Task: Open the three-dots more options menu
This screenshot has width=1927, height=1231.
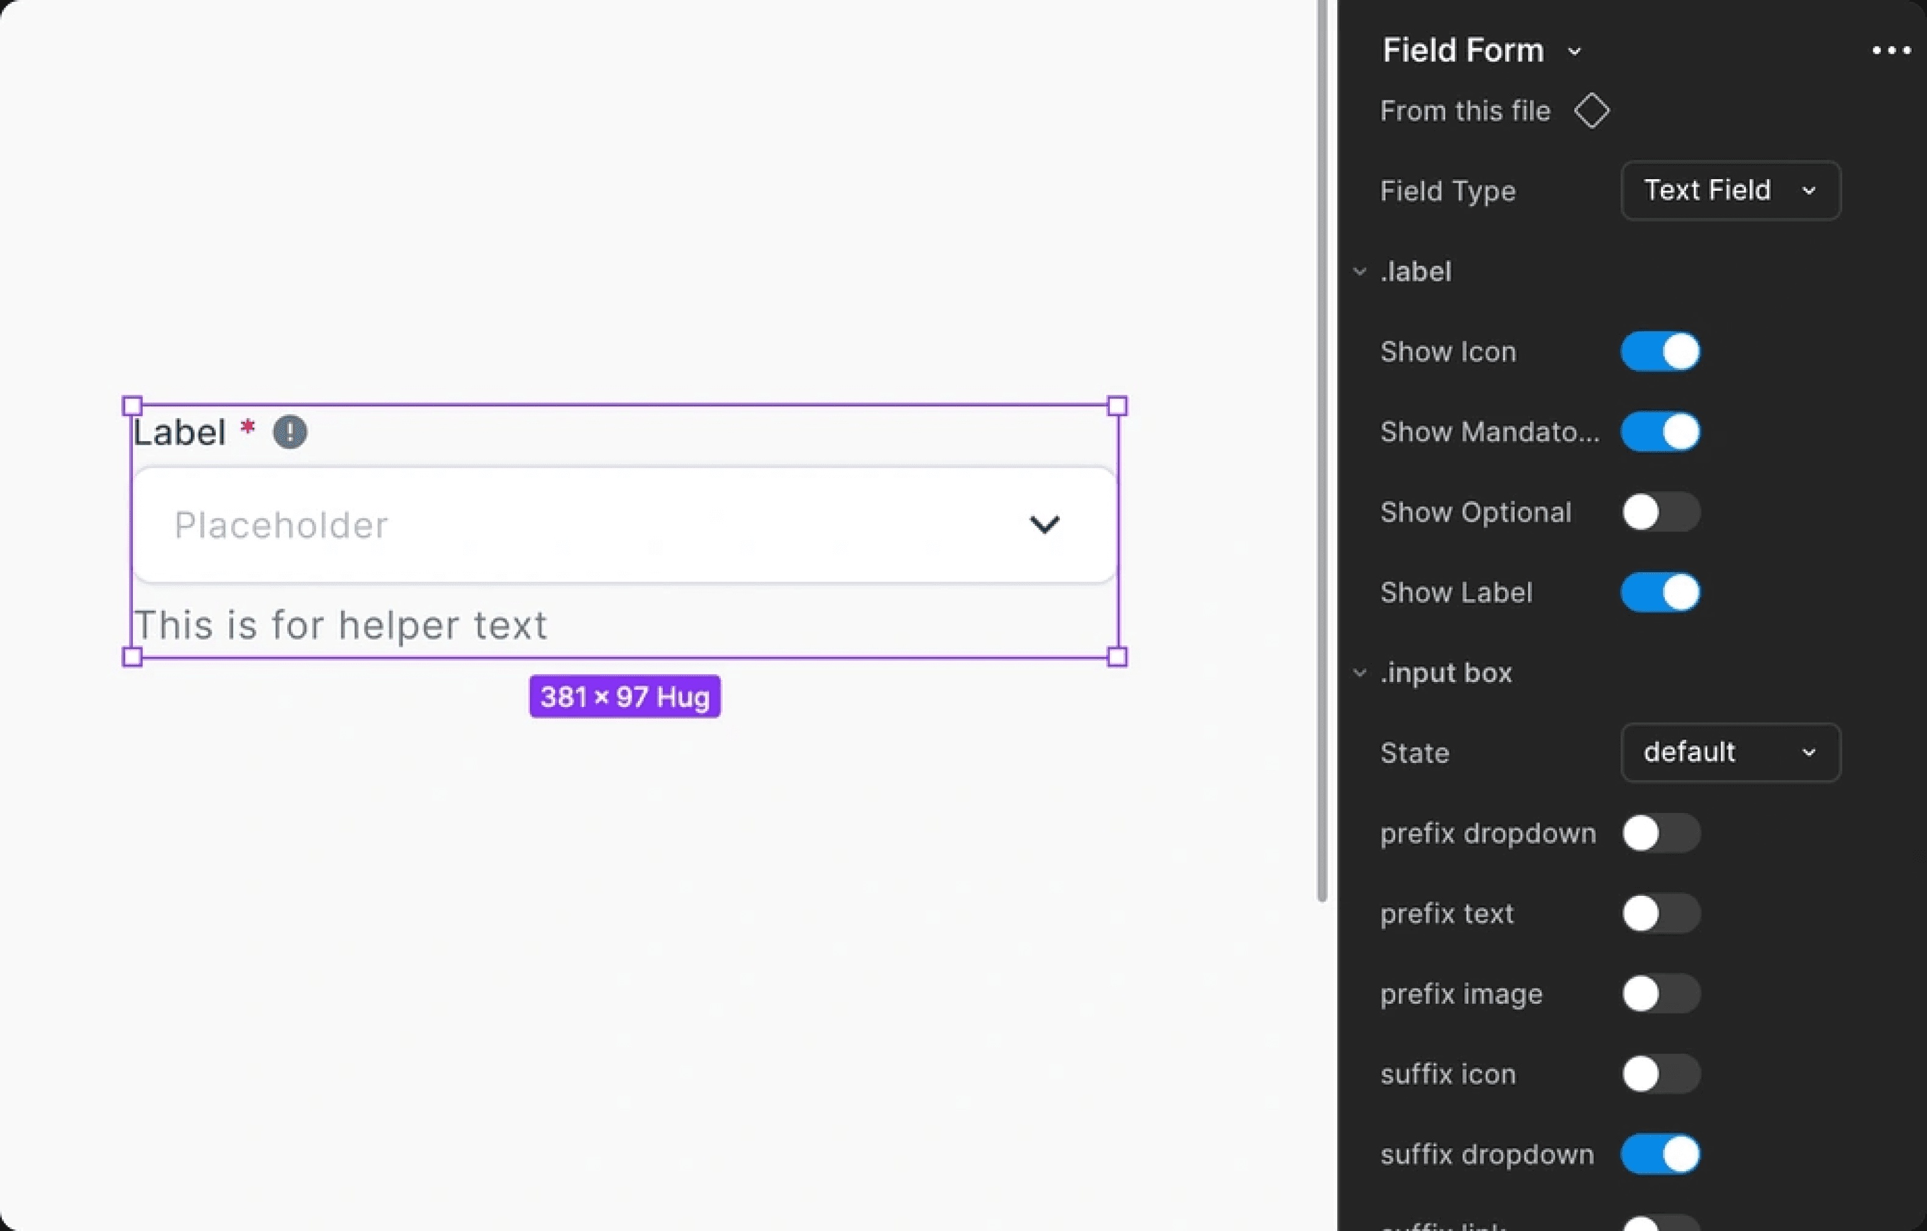Action: click(x=1891, y=51)
